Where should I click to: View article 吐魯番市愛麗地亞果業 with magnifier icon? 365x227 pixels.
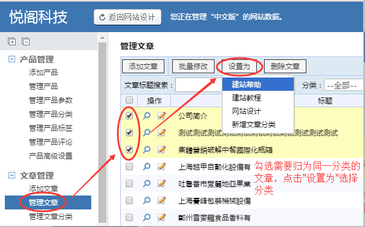[147, 183]
